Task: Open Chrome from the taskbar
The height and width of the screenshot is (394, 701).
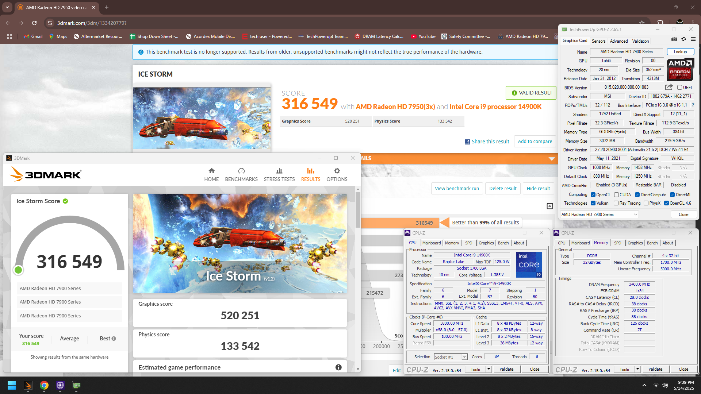Action: click(44, 385)
